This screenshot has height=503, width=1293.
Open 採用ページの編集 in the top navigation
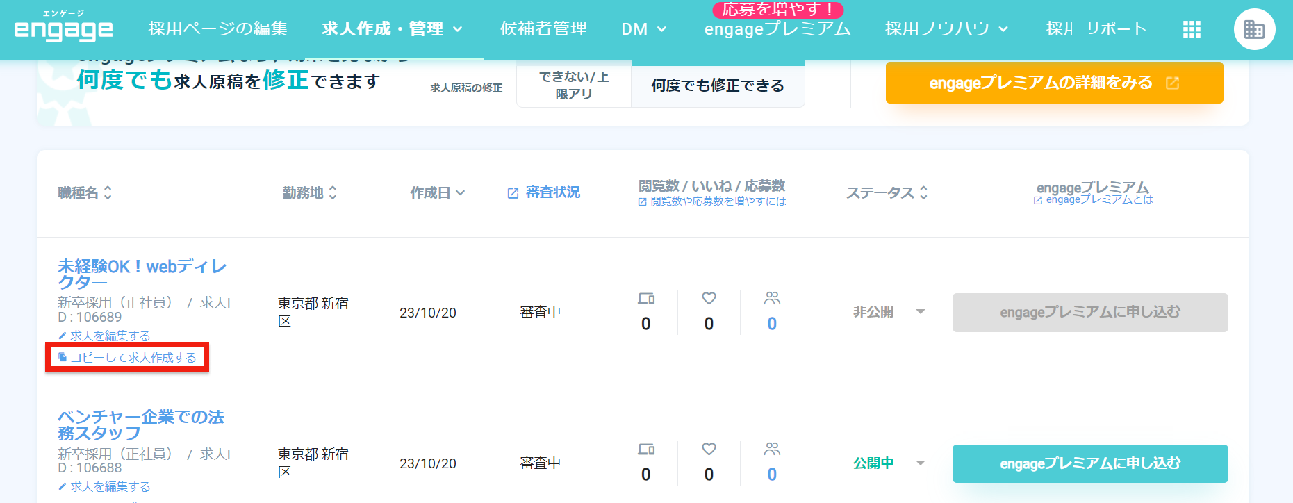point(217,28)
